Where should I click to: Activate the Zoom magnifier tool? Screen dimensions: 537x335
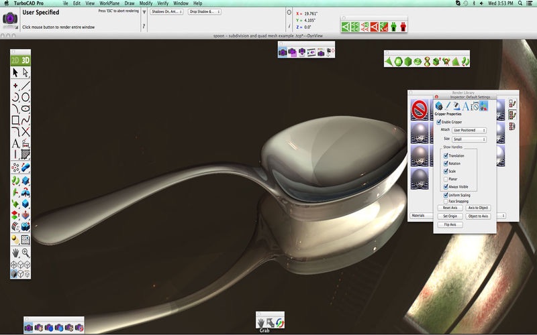click(x=26, y=253)
